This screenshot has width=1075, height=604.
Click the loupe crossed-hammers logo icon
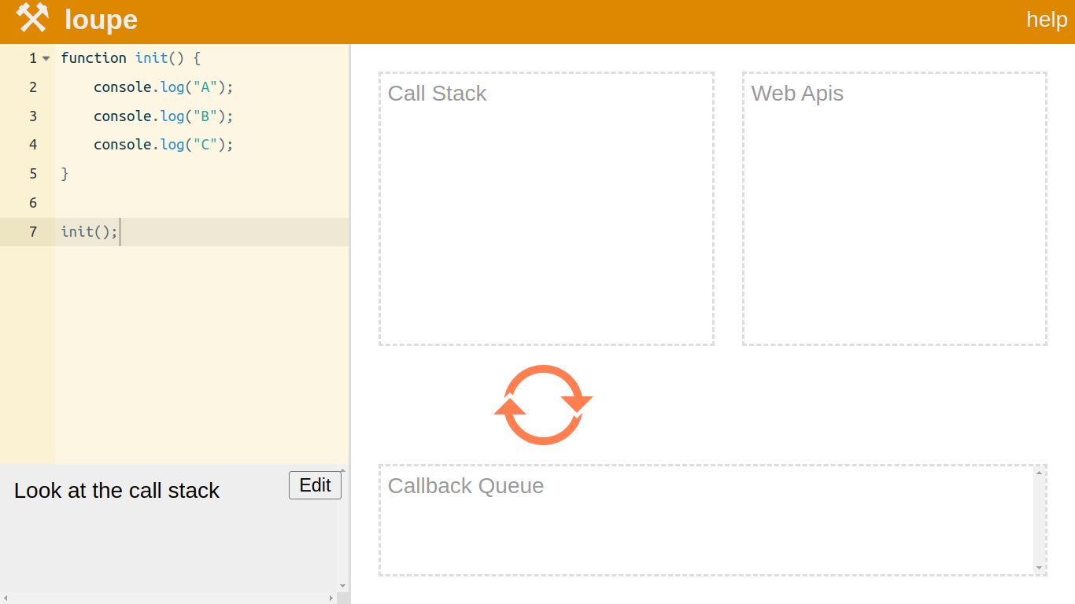point(32,18)
